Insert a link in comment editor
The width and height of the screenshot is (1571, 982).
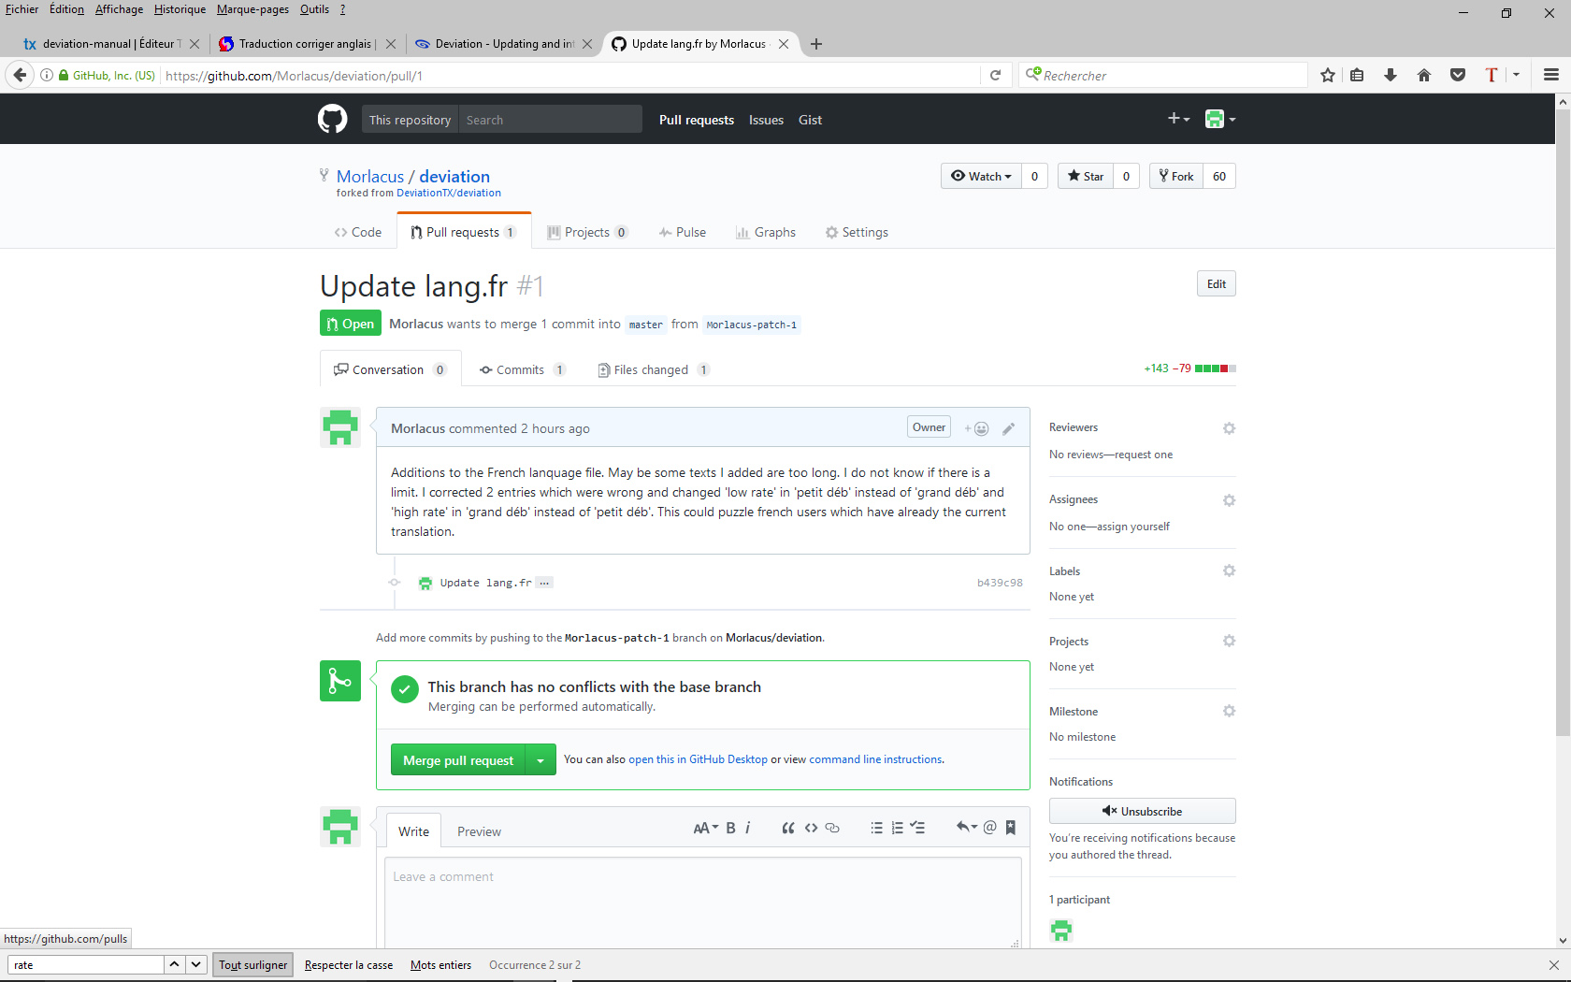(x=832, y=828)
